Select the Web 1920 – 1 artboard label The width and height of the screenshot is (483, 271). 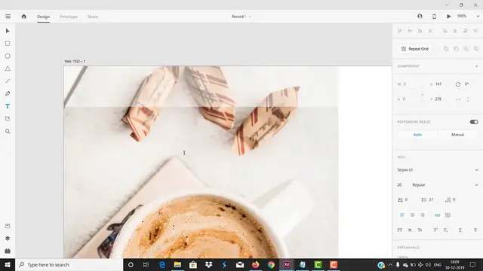click(x=75, y=61)
